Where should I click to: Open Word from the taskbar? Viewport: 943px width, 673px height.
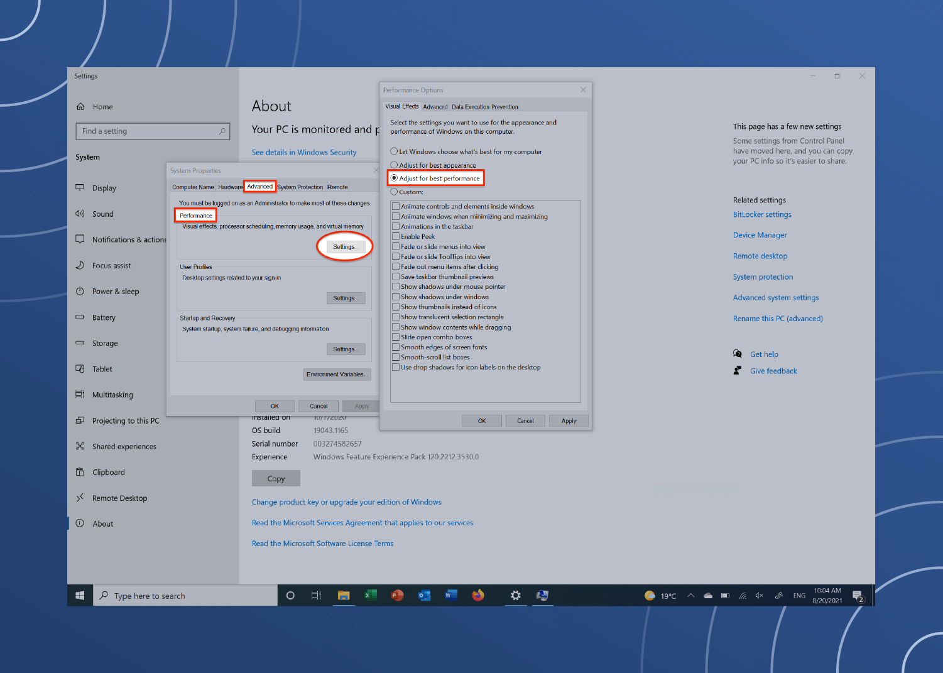(451, 595)
